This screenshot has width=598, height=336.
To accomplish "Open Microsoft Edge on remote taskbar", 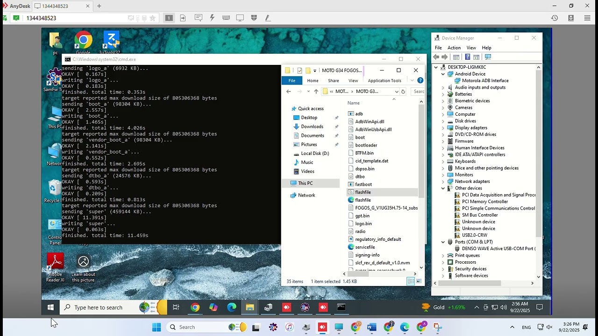I will (232, 307).
